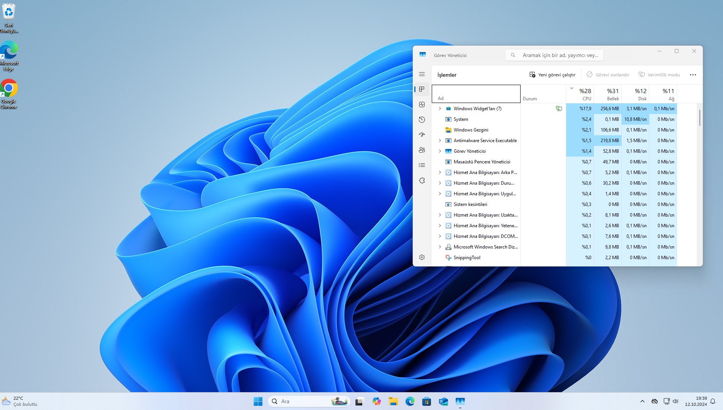Open the three-dots more options menu
Viewport: 723px width, 410px height.
pyautogui.click(x=693, y=75)
